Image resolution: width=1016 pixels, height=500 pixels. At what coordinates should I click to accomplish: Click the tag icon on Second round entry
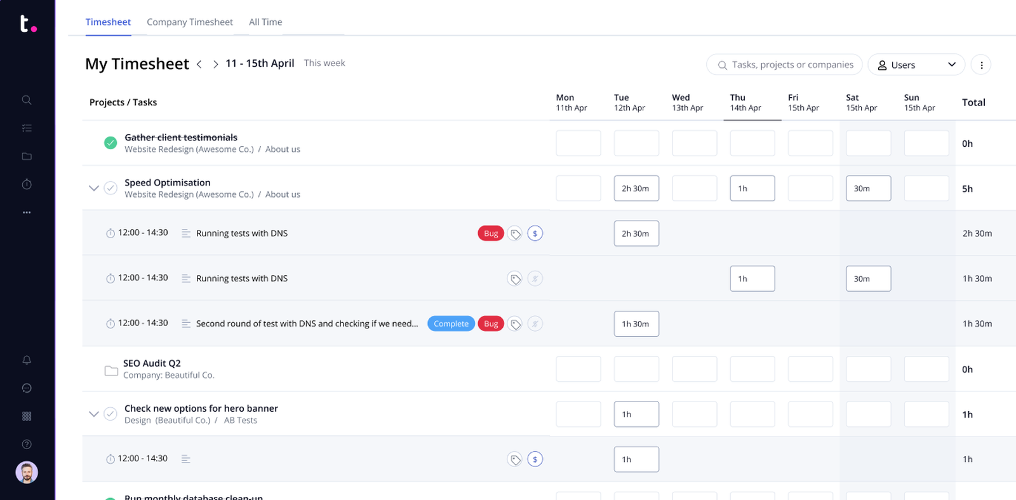click(x=515, y=324)
